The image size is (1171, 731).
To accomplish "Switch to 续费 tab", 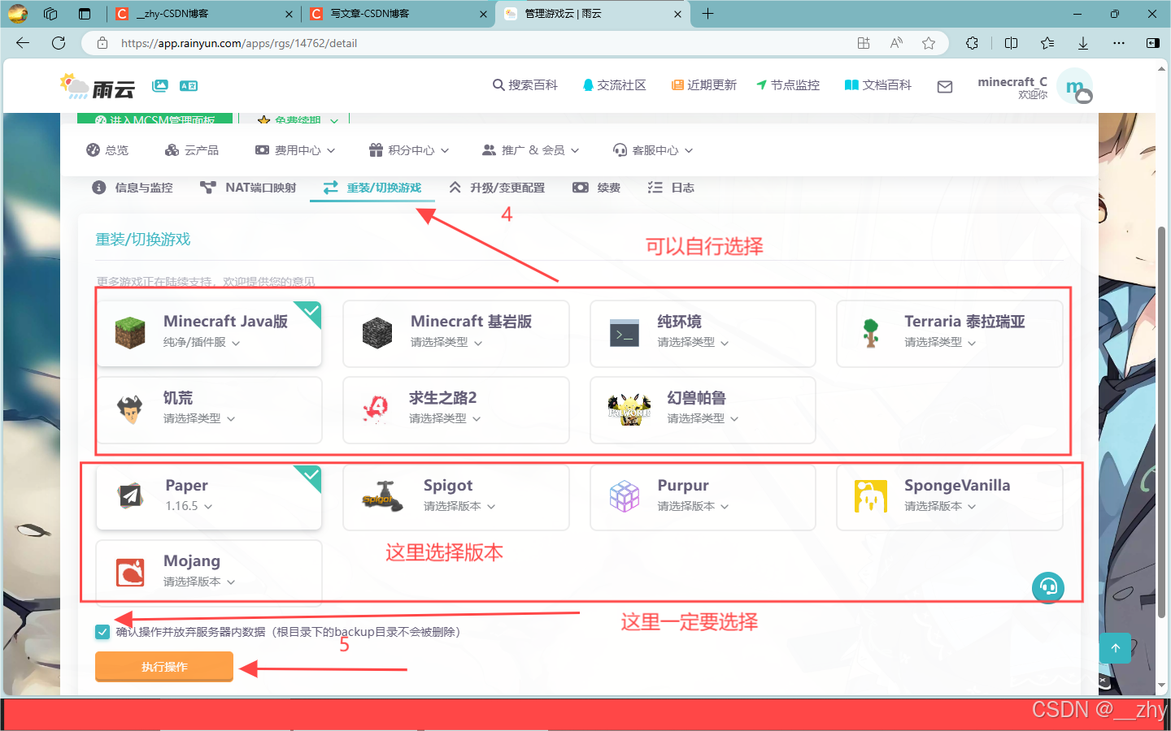I will [x=597, y=188].
